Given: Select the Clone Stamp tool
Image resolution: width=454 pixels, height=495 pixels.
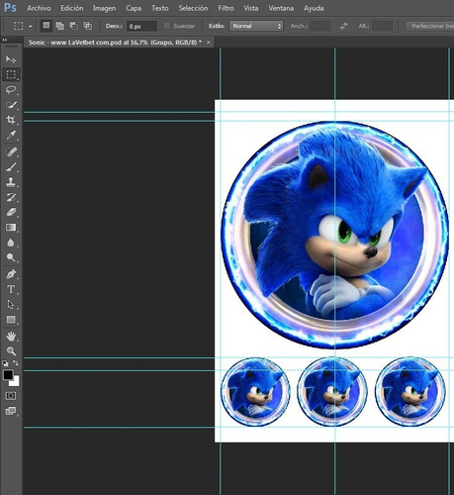Looking at the screenshot, I should tap(11, 182).
